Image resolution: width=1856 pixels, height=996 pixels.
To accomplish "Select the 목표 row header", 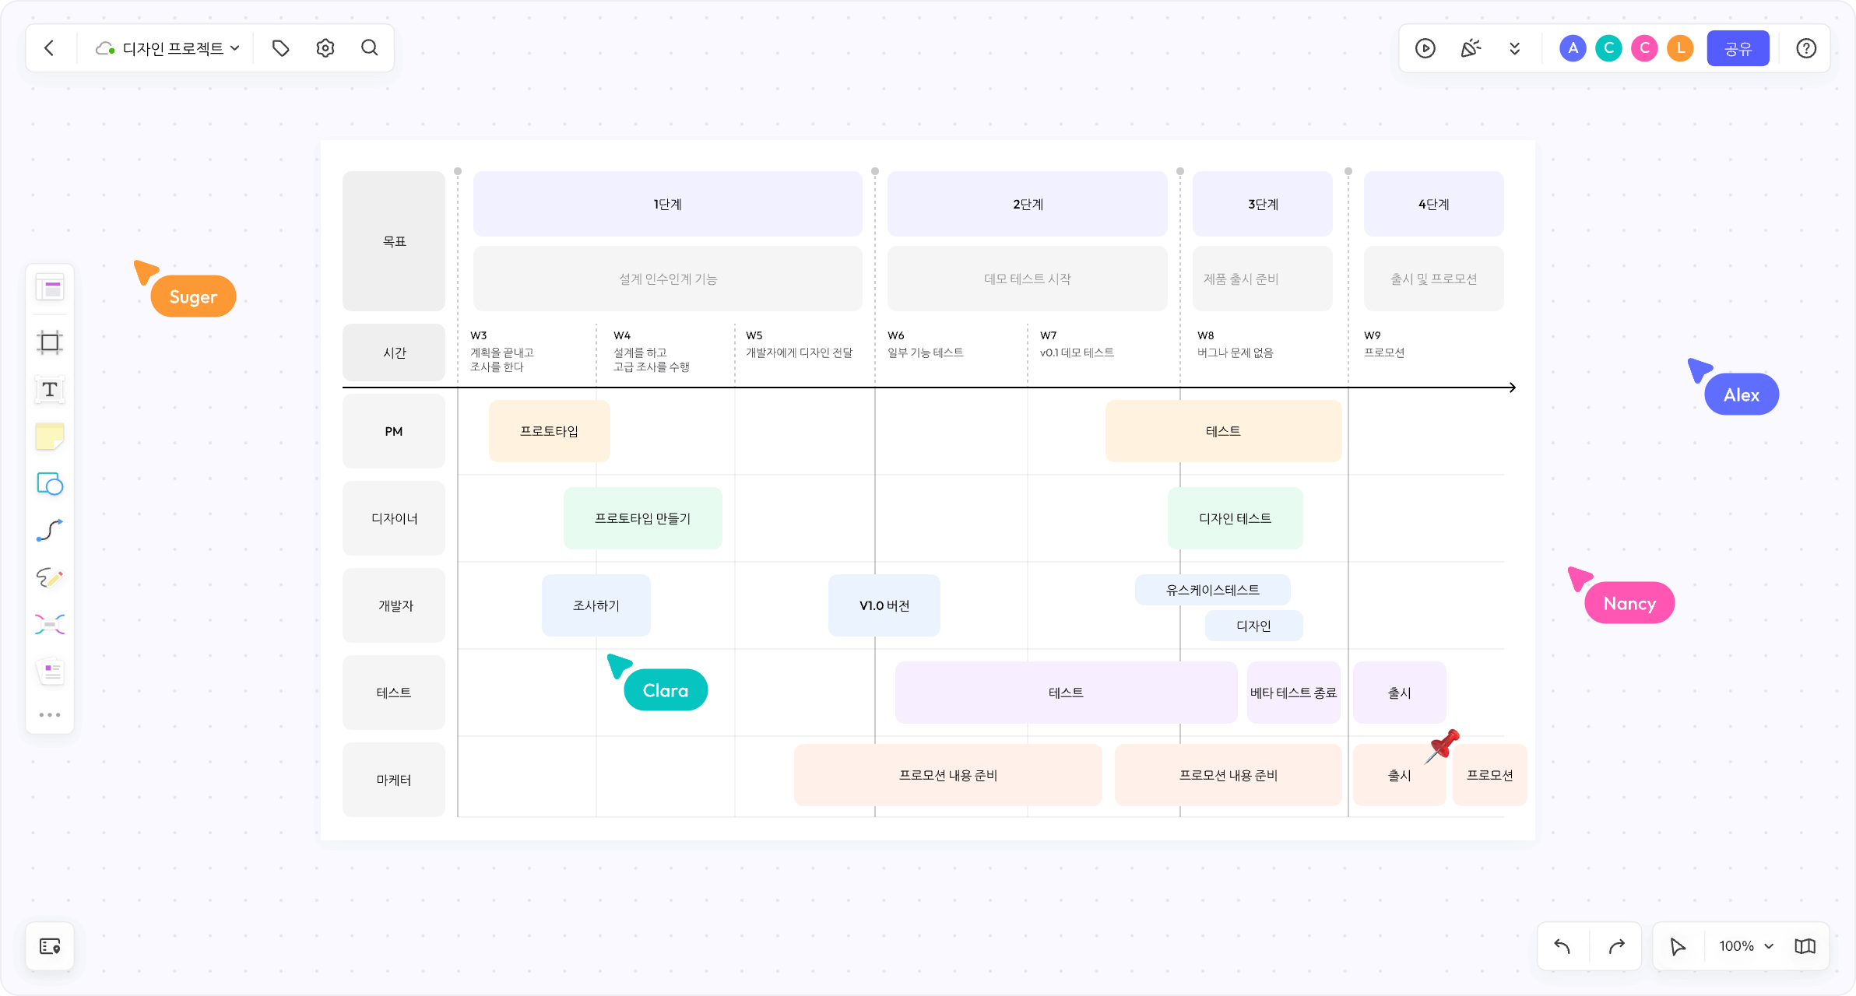I will pyautogui.click(x=394, y=241).
